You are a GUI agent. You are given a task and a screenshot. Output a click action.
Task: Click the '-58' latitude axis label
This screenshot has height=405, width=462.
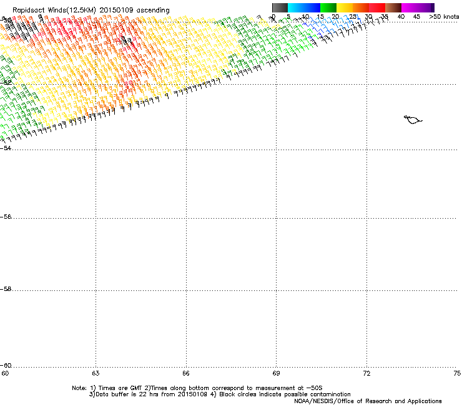6,289
